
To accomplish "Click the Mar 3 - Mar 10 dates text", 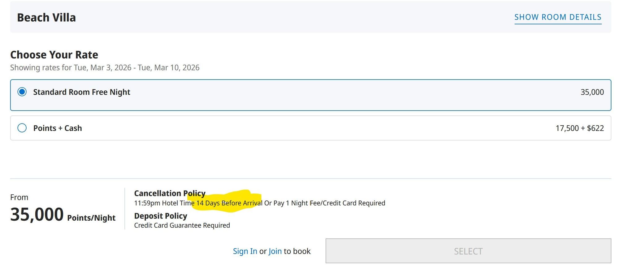I will click(136, 67).
